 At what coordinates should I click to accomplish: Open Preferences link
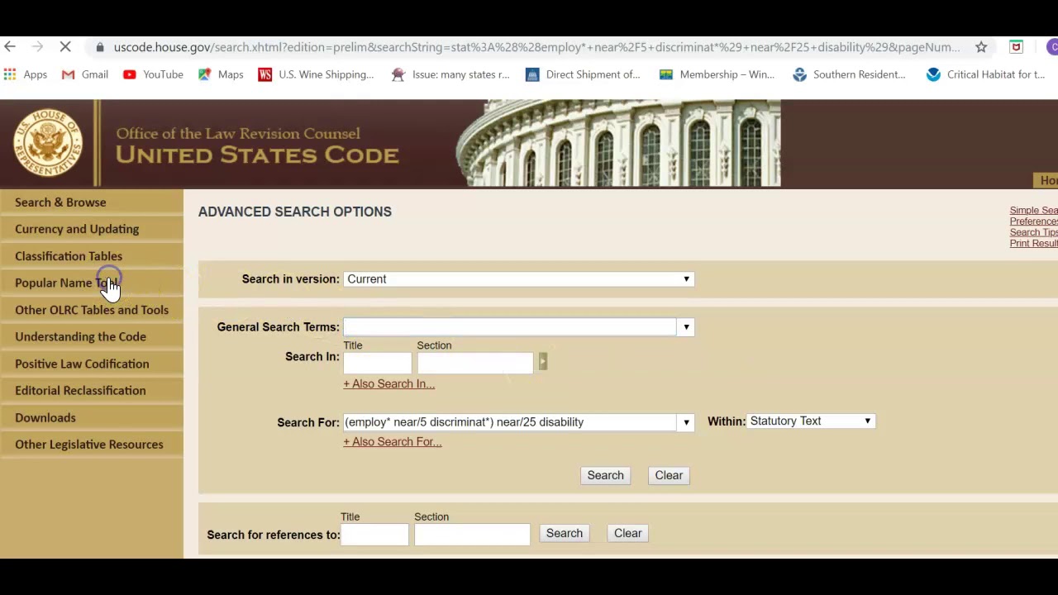pyautogui.click(x=1033, y=221)
